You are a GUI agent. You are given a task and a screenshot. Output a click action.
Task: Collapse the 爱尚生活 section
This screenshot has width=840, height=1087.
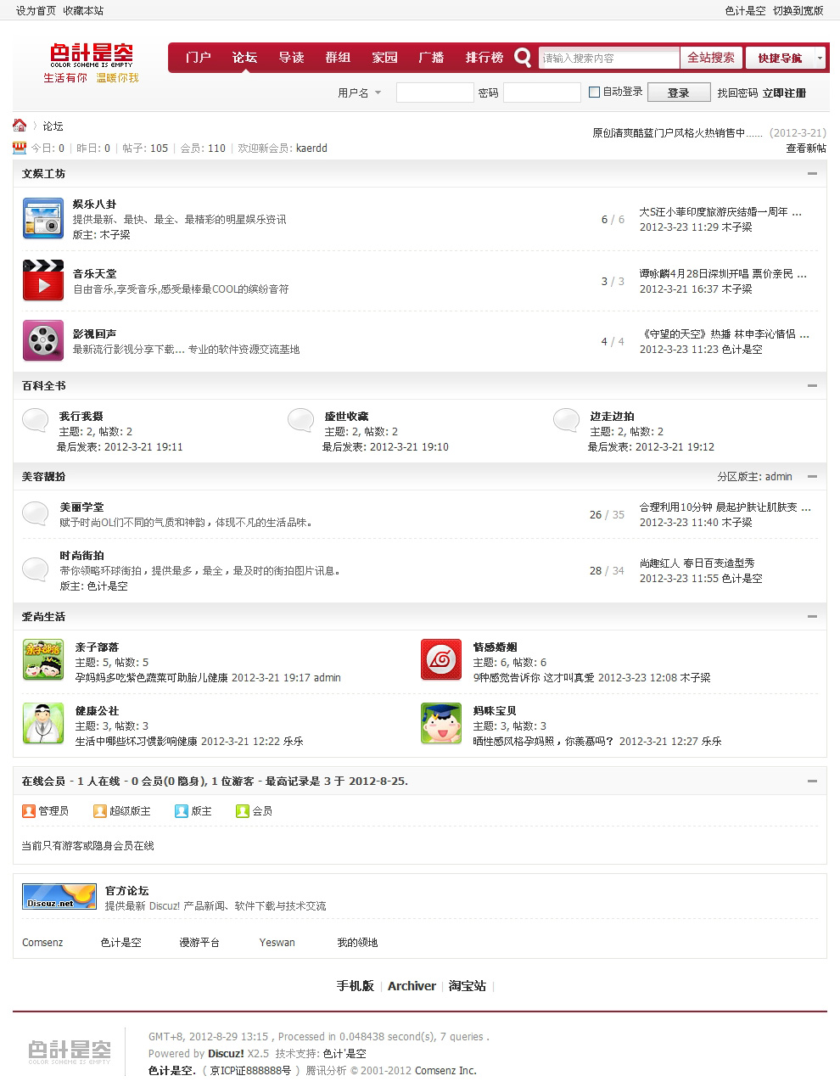[x=812, y=616]
